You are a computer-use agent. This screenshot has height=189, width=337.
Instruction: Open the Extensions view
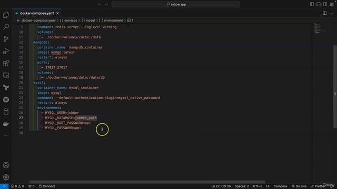tap(6, 63)
